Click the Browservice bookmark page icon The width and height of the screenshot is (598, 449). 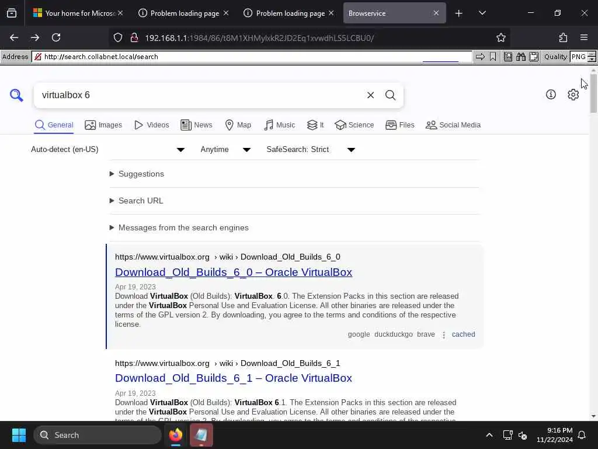pyautogui.click(x=493, y=57)
